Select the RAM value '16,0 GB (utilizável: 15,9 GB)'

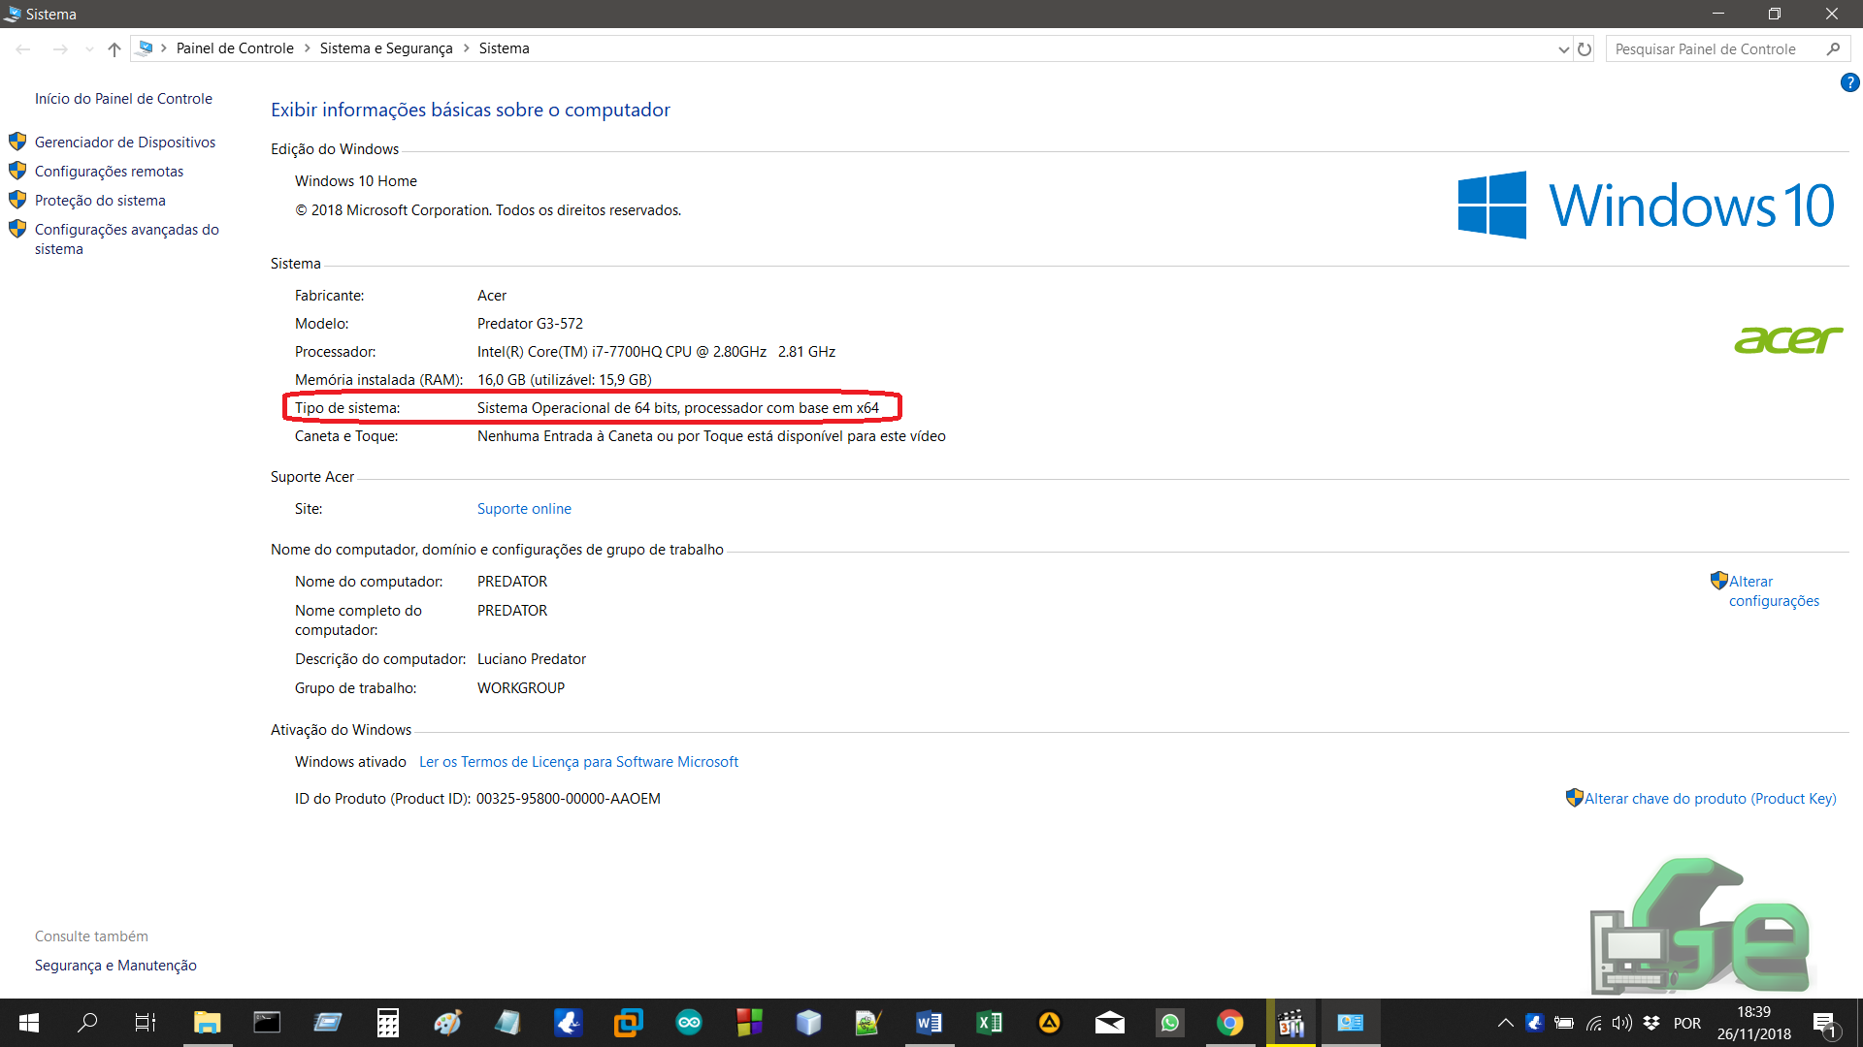coord(565,380)
